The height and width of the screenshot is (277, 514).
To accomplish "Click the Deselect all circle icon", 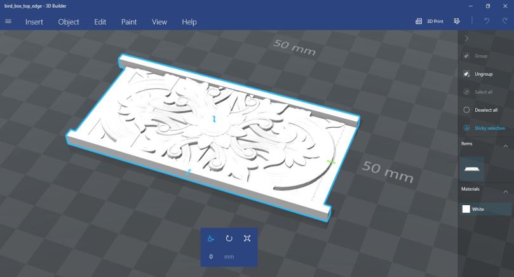I will point(466,110).
